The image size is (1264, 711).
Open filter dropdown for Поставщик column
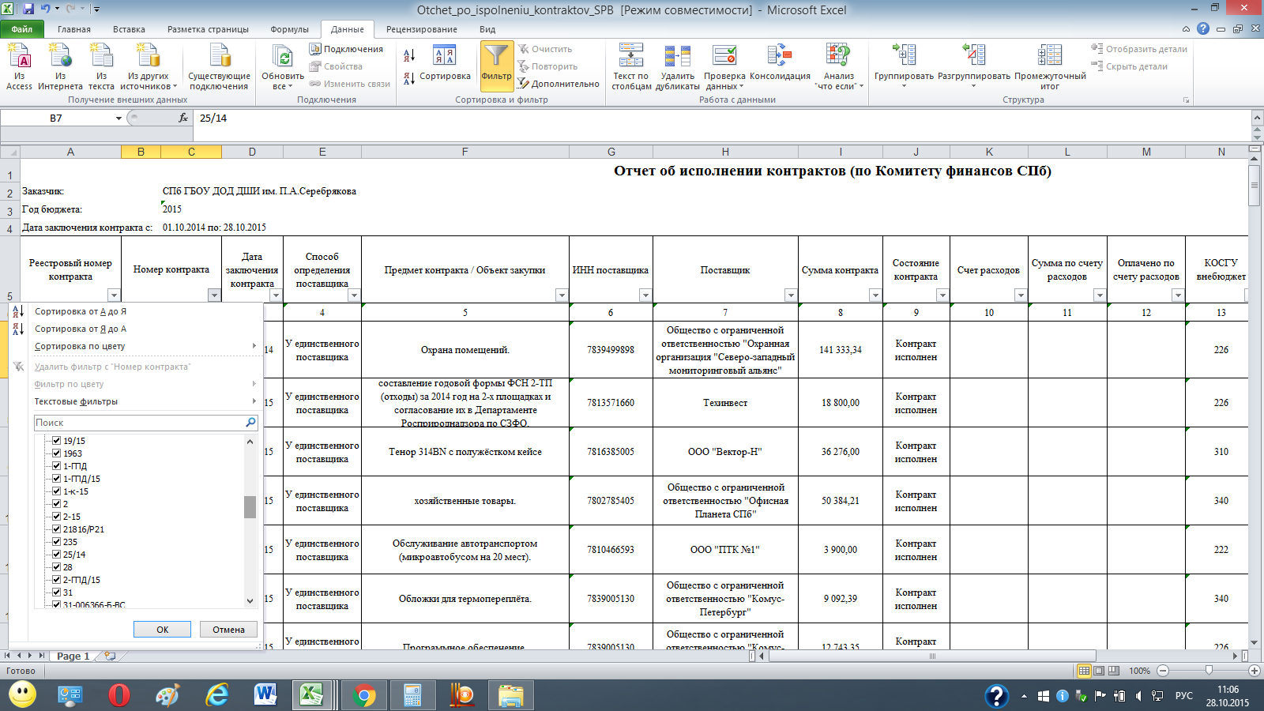coord(791,295)
